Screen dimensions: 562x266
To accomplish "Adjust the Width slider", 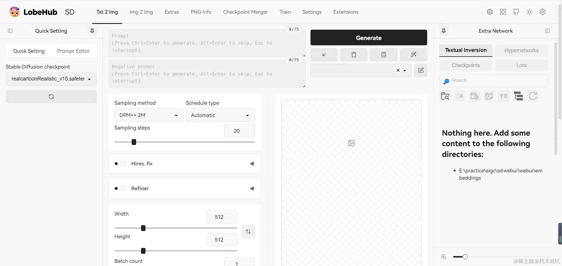I will coord(176,228).
